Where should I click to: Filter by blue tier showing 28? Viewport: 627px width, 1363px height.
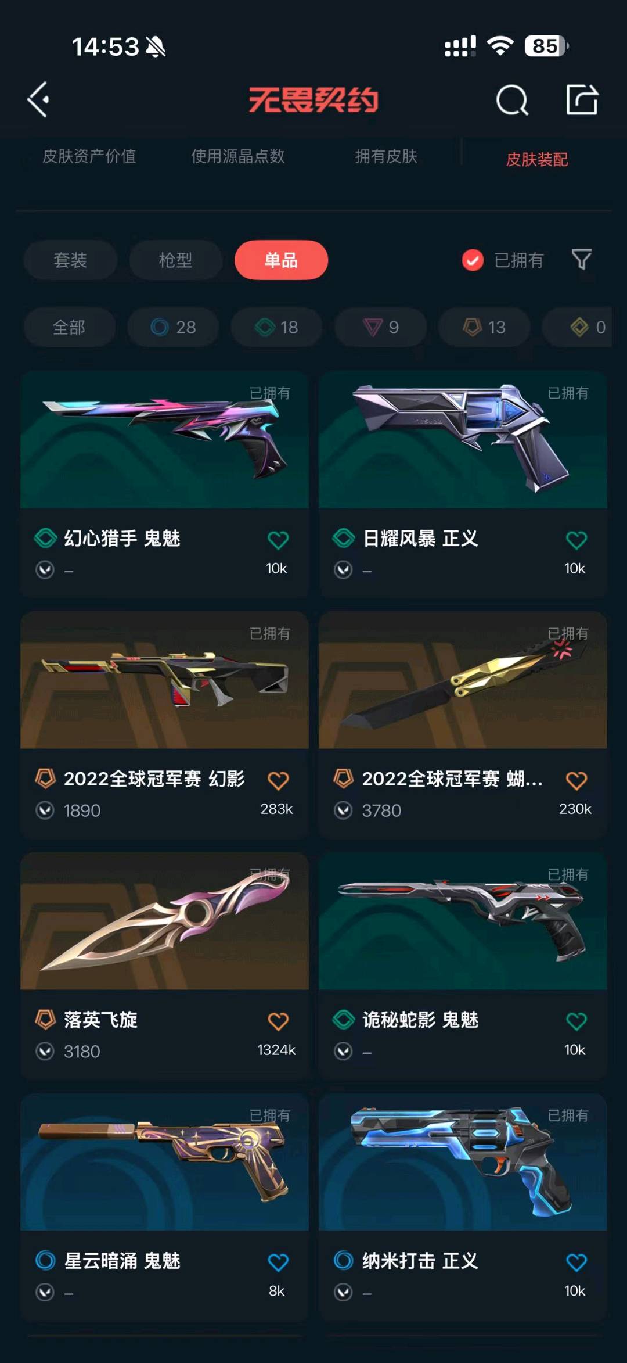[x=173, y=327]
